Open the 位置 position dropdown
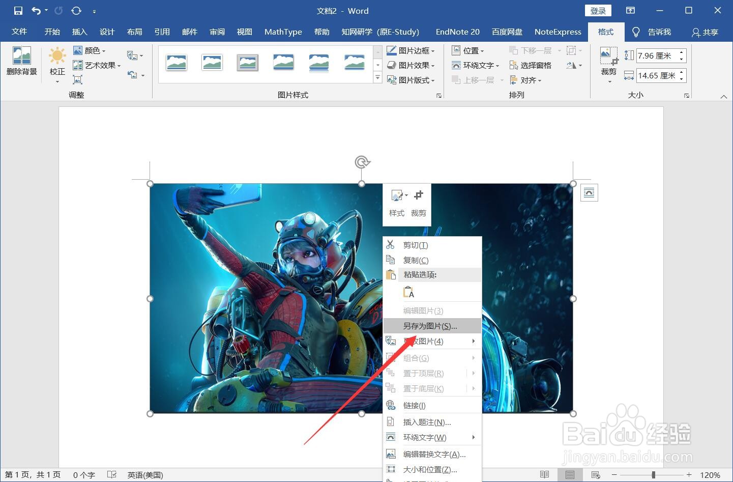The width and height of the screenshot is (733, 482). tap(468, 50)
